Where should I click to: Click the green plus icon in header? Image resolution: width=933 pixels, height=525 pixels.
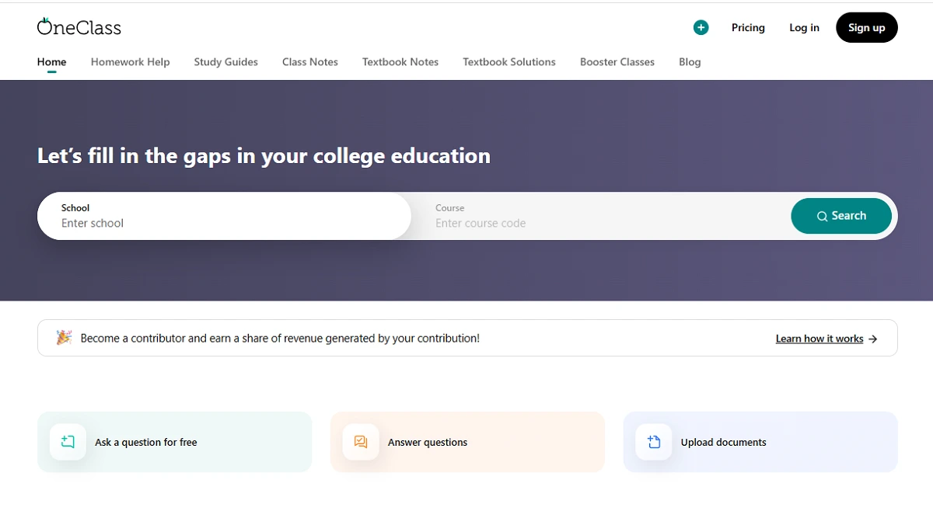(x=701, y=28)
